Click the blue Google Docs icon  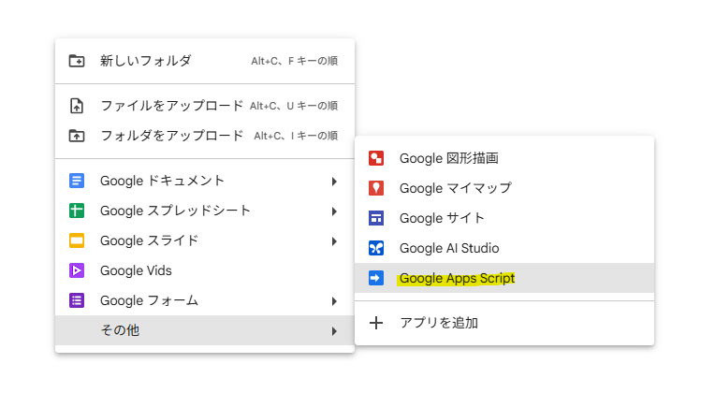(77, 181)
